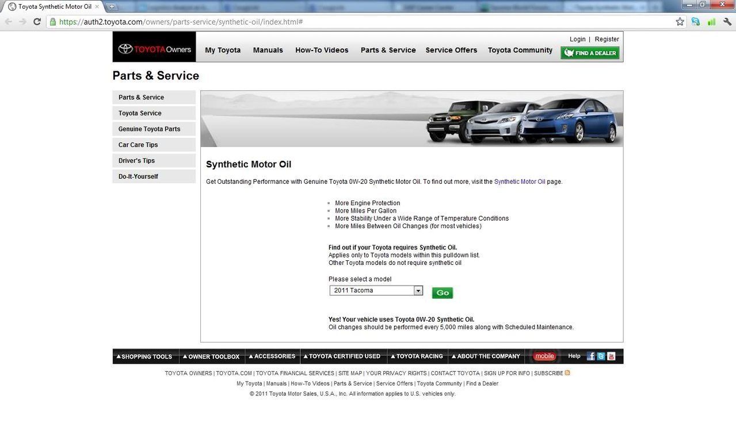The image size is (736, 439).
Task: Click the How-To Videos link in the footer
Action: [x=310, y=384]
